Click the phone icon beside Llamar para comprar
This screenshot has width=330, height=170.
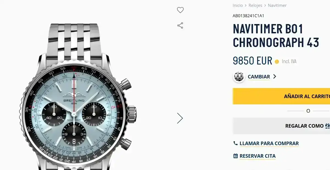(x=235, y=143)
